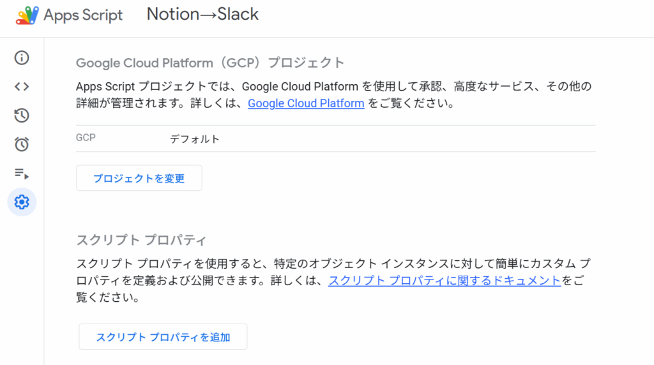Click the gray 'GCP' row label

86,137
